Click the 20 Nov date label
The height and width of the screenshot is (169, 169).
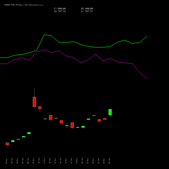click(x=82, y=161)
